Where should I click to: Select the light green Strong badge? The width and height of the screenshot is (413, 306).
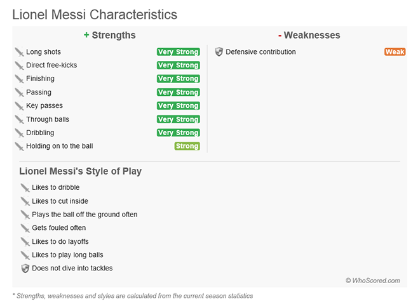click(x=187, y=146)
